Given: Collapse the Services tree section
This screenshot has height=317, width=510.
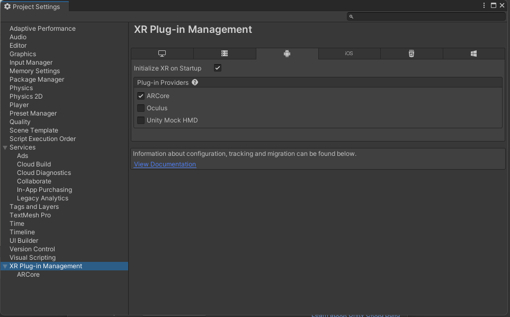Looking at the screenshot, I should point(5,147).
